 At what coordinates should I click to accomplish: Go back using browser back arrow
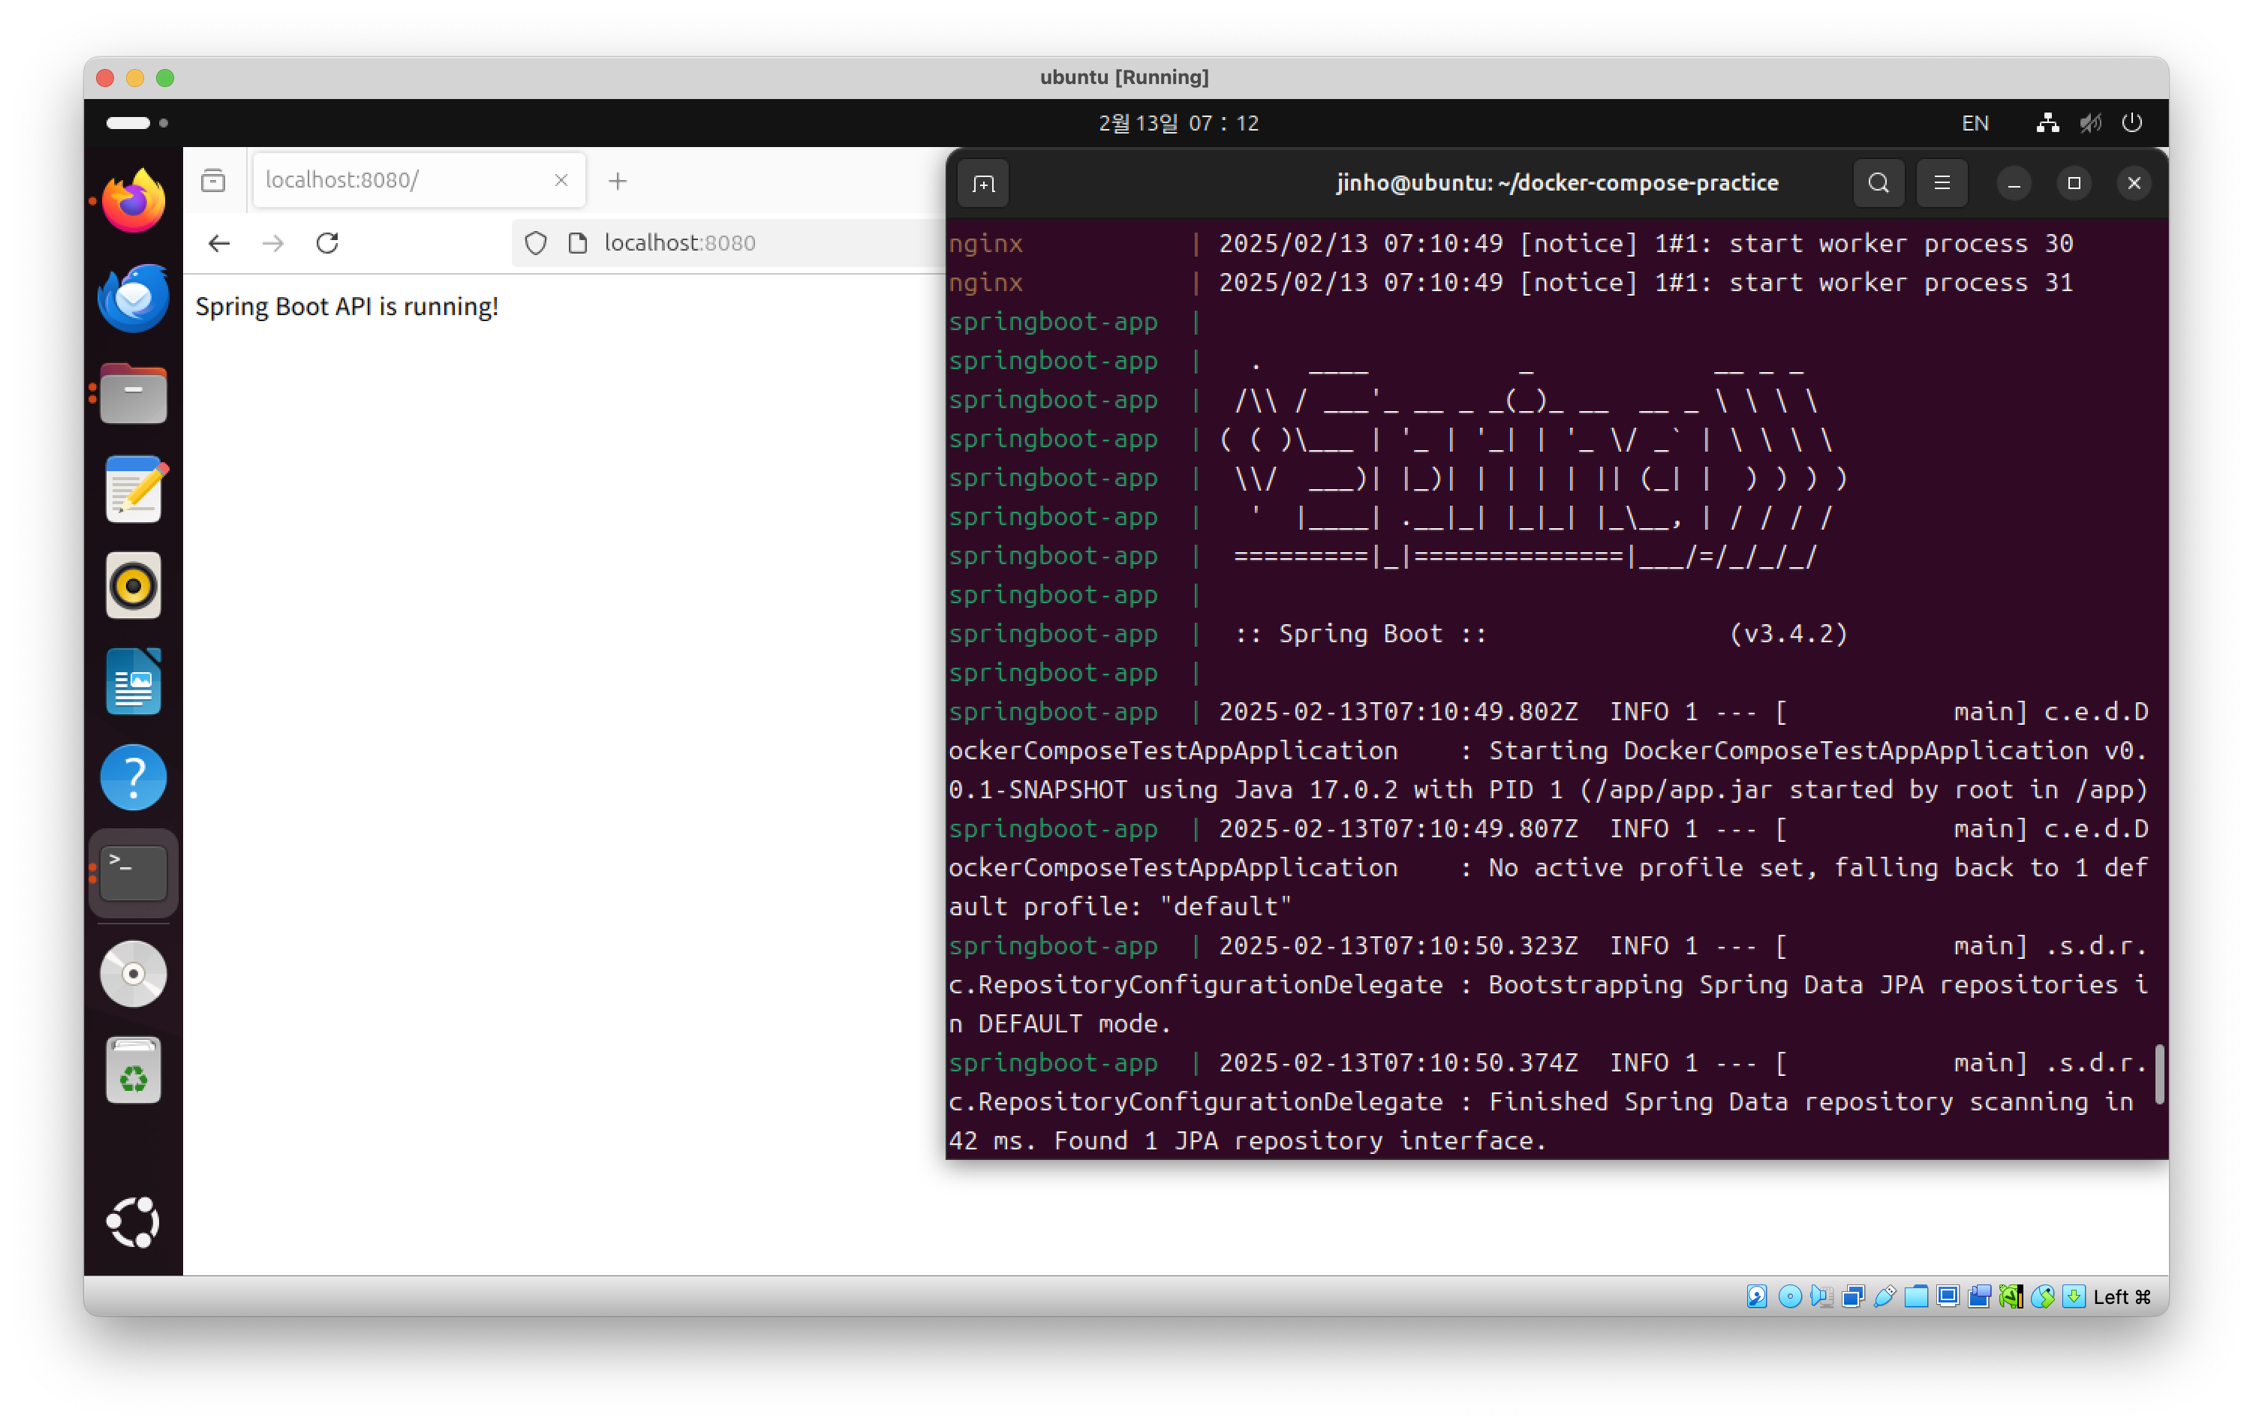[219, 243]
